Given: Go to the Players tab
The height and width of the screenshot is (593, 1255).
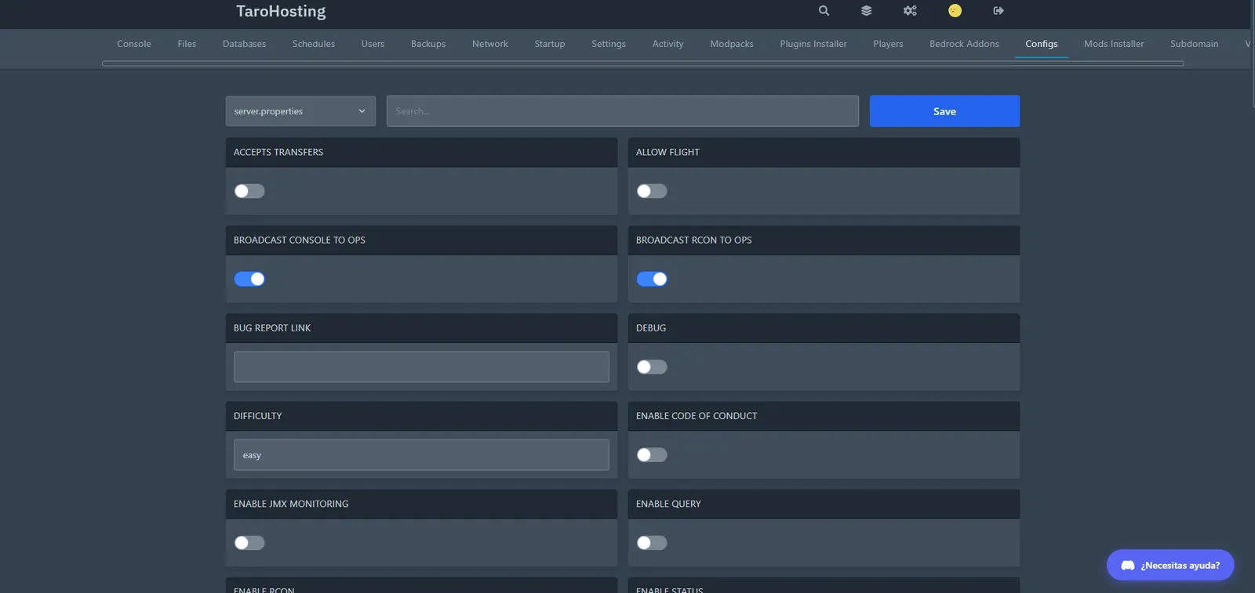Looking at the screenshot, I should 888,44.
